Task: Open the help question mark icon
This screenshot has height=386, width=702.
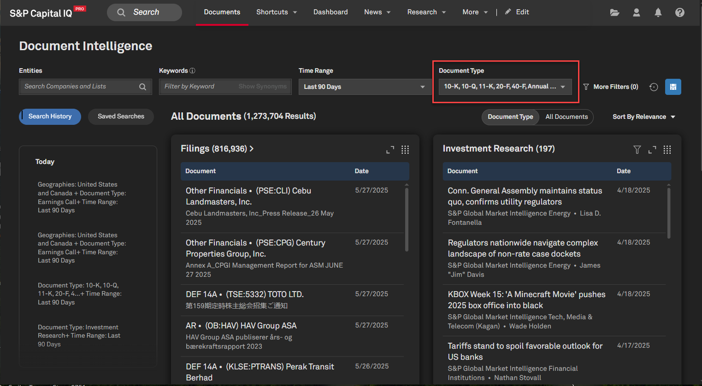Action: coord(680,12)
